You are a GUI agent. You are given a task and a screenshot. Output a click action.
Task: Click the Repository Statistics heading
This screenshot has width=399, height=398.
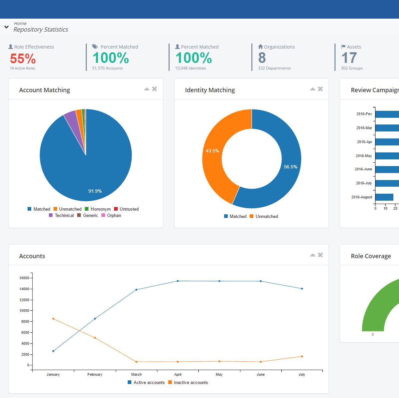(41, 29)
